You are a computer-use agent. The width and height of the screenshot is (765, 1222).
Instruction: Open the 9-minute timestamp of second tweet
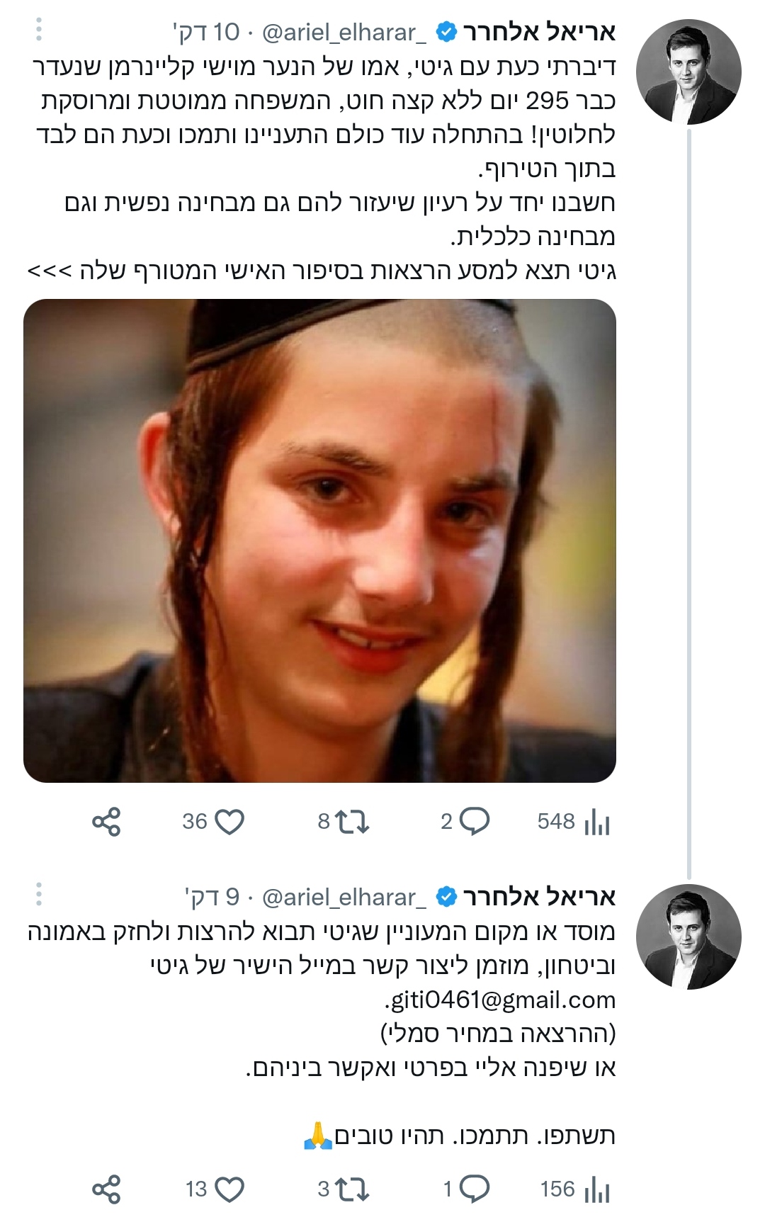[x=212, y=898]
